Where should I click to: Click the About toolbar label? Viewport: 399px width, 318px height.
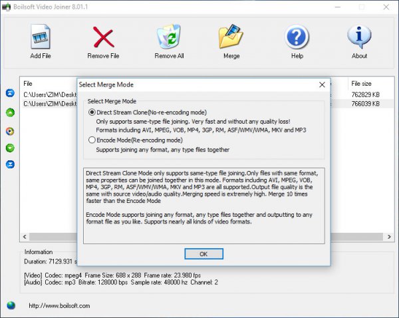point(359,56)
